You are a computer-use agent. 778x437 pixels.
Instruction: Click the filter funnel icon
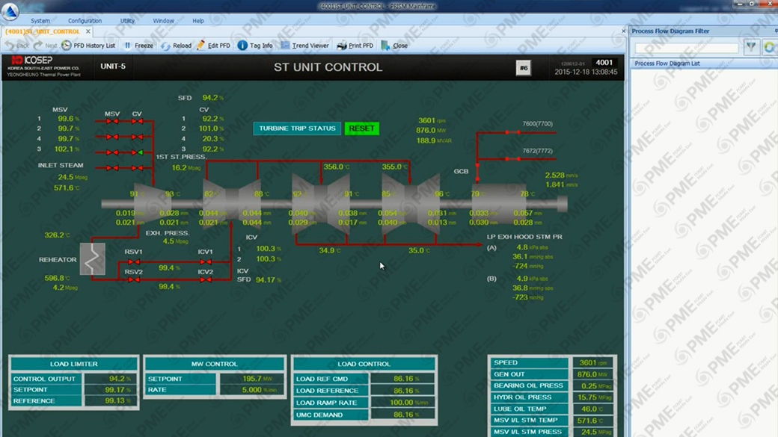click(x=751, y=47)
